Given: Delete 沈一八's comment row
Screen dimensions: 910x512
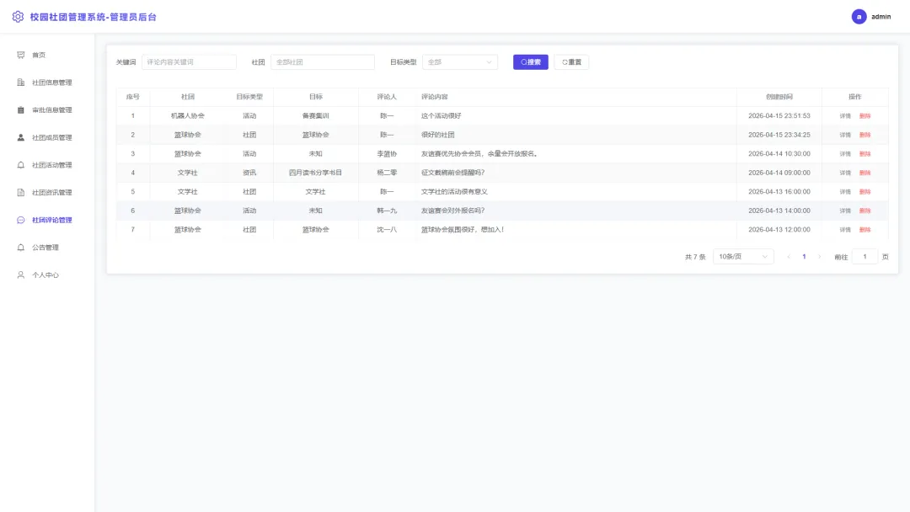Looking at the screenshot, I should pyautogui.click(x=864, y=230).
